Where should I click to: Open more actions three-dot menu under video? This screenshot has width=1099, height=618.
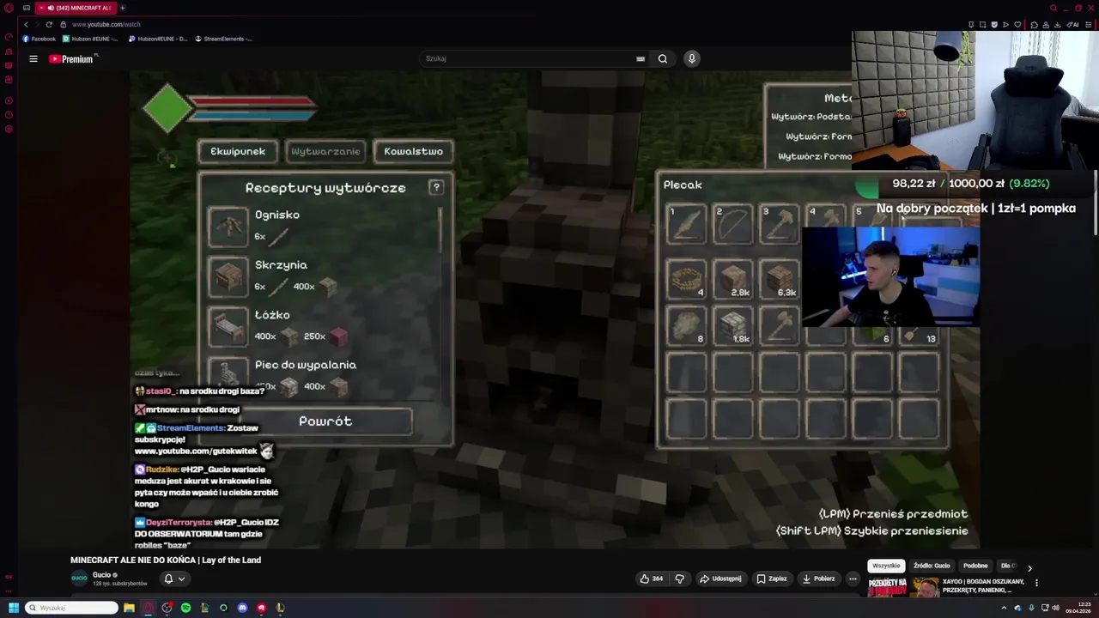853,579
